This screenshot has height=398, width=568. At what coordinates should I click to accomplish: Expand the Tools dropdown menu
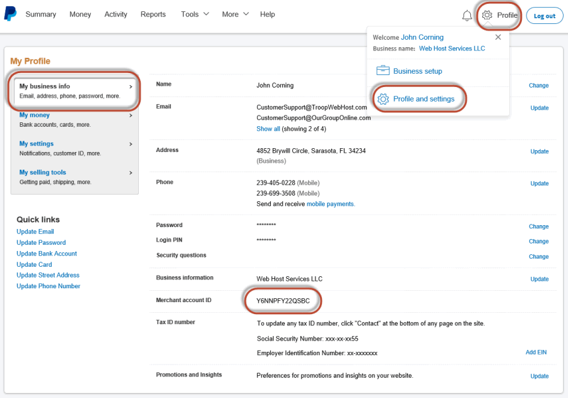tap(195, 14)
